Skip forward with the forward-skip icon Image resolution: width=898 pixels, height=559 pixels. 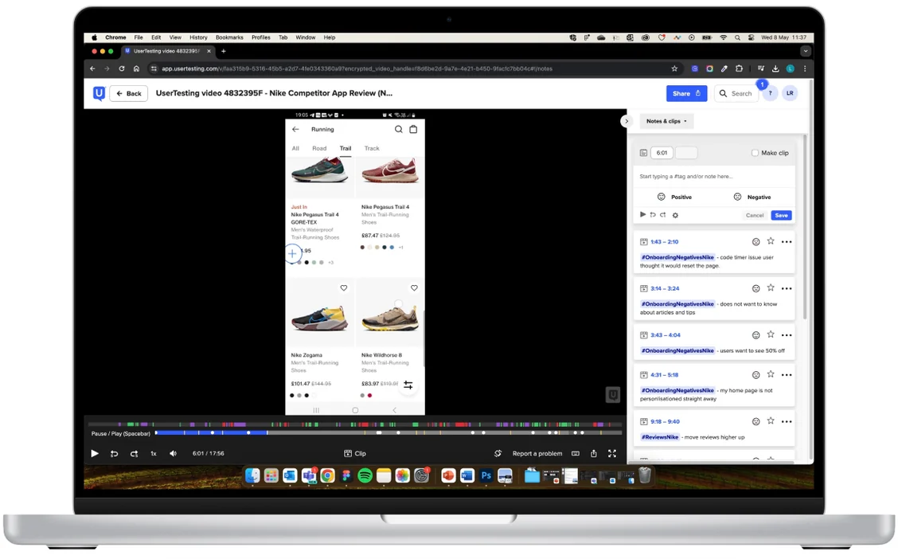(x=134, y=453)
